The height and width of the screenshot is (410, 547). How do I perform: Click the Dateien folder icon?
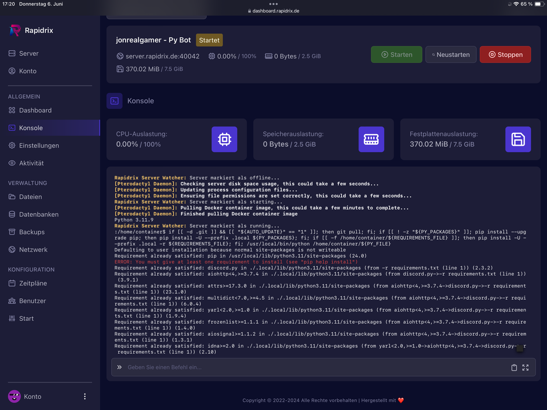pyautogui.click(x=12, y=197)
